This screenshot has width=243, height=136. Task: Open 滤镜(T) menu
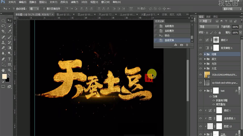click(x=74, y=2)
